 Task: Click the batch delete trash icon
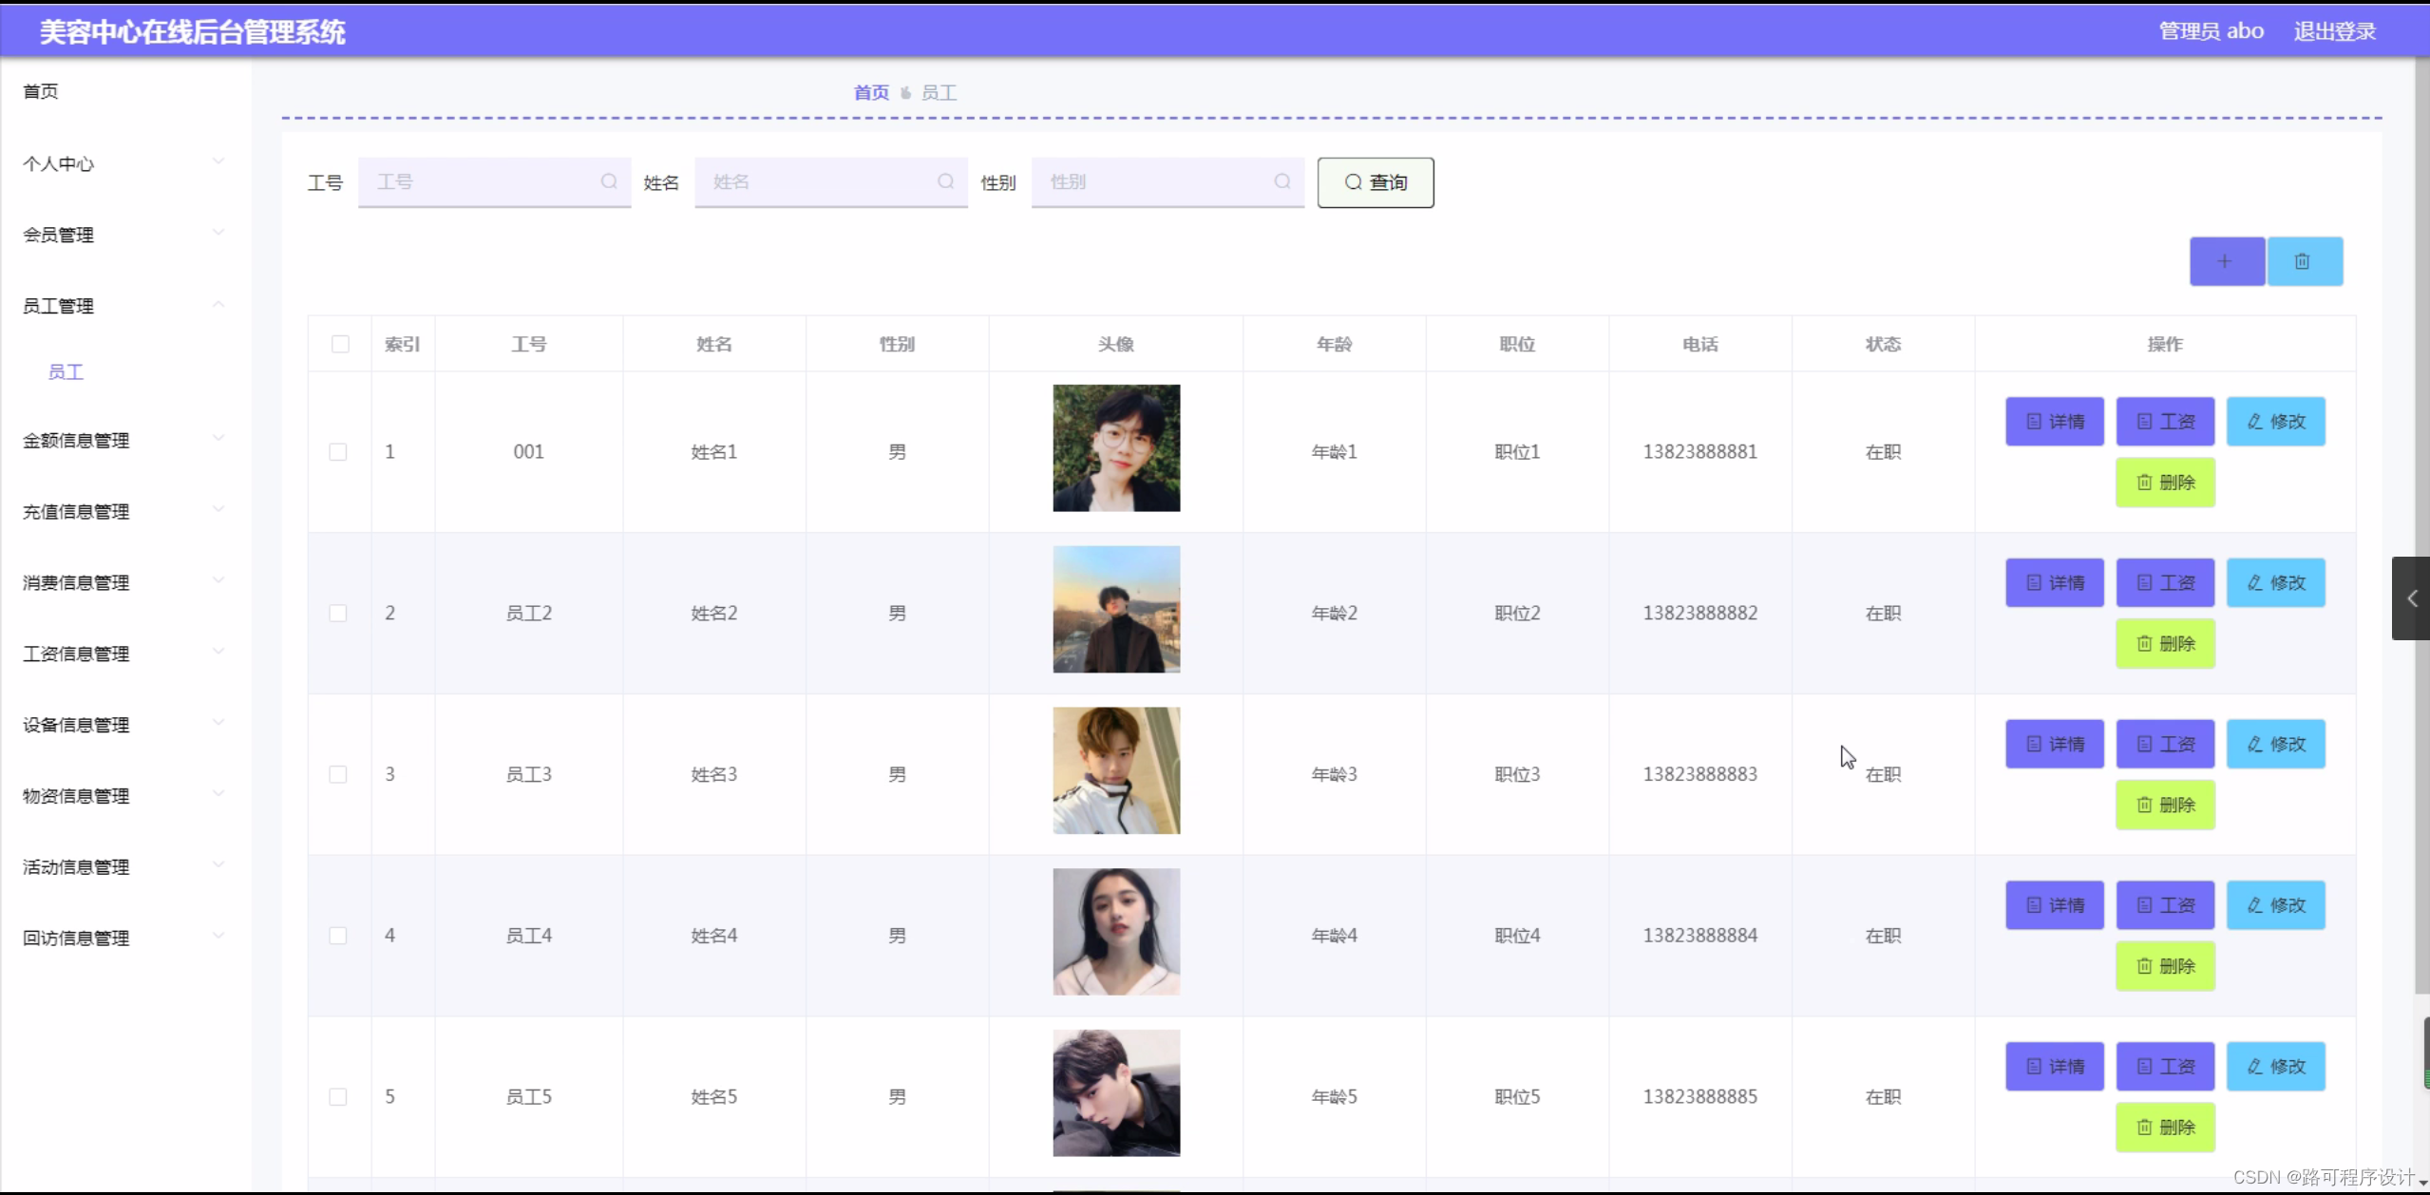tap(2305, 260)
